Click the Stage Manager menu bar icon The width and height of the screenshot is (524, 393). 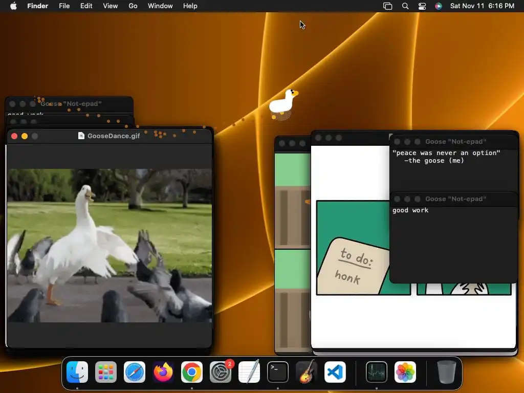(x=388, y=6)
